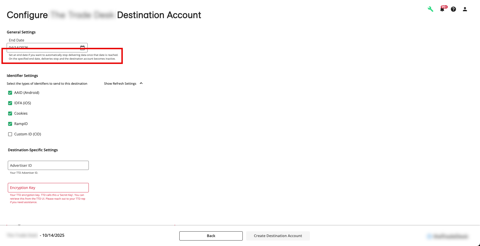Uncheck the RampID identifier
480x246 pixels.
coord(10,124)
